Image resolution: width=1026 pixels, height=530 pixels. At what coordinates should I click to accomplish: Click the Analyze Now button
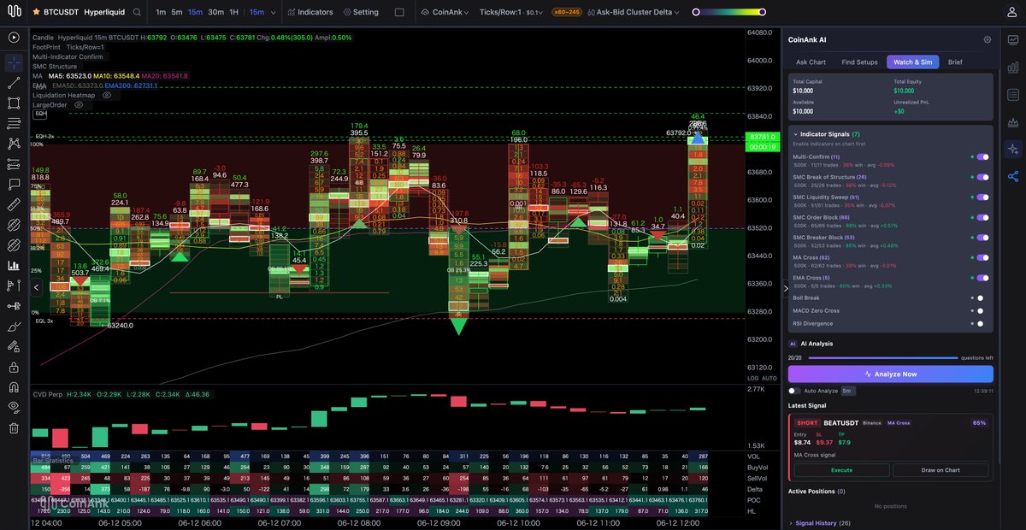[891, 374]
